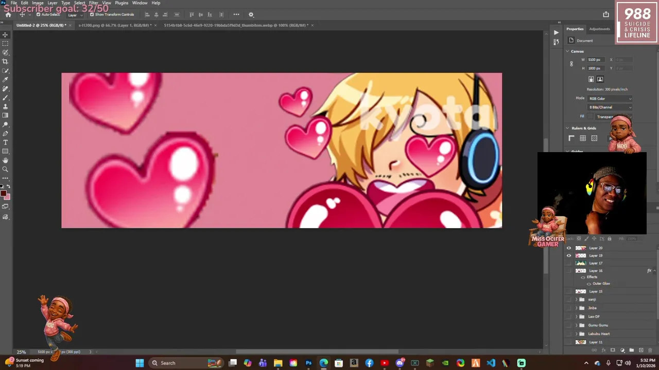This screenshot has height=370, width=659.
Task: Toggle the Auto-Select checkbox
Action: [x=38, y=14]
